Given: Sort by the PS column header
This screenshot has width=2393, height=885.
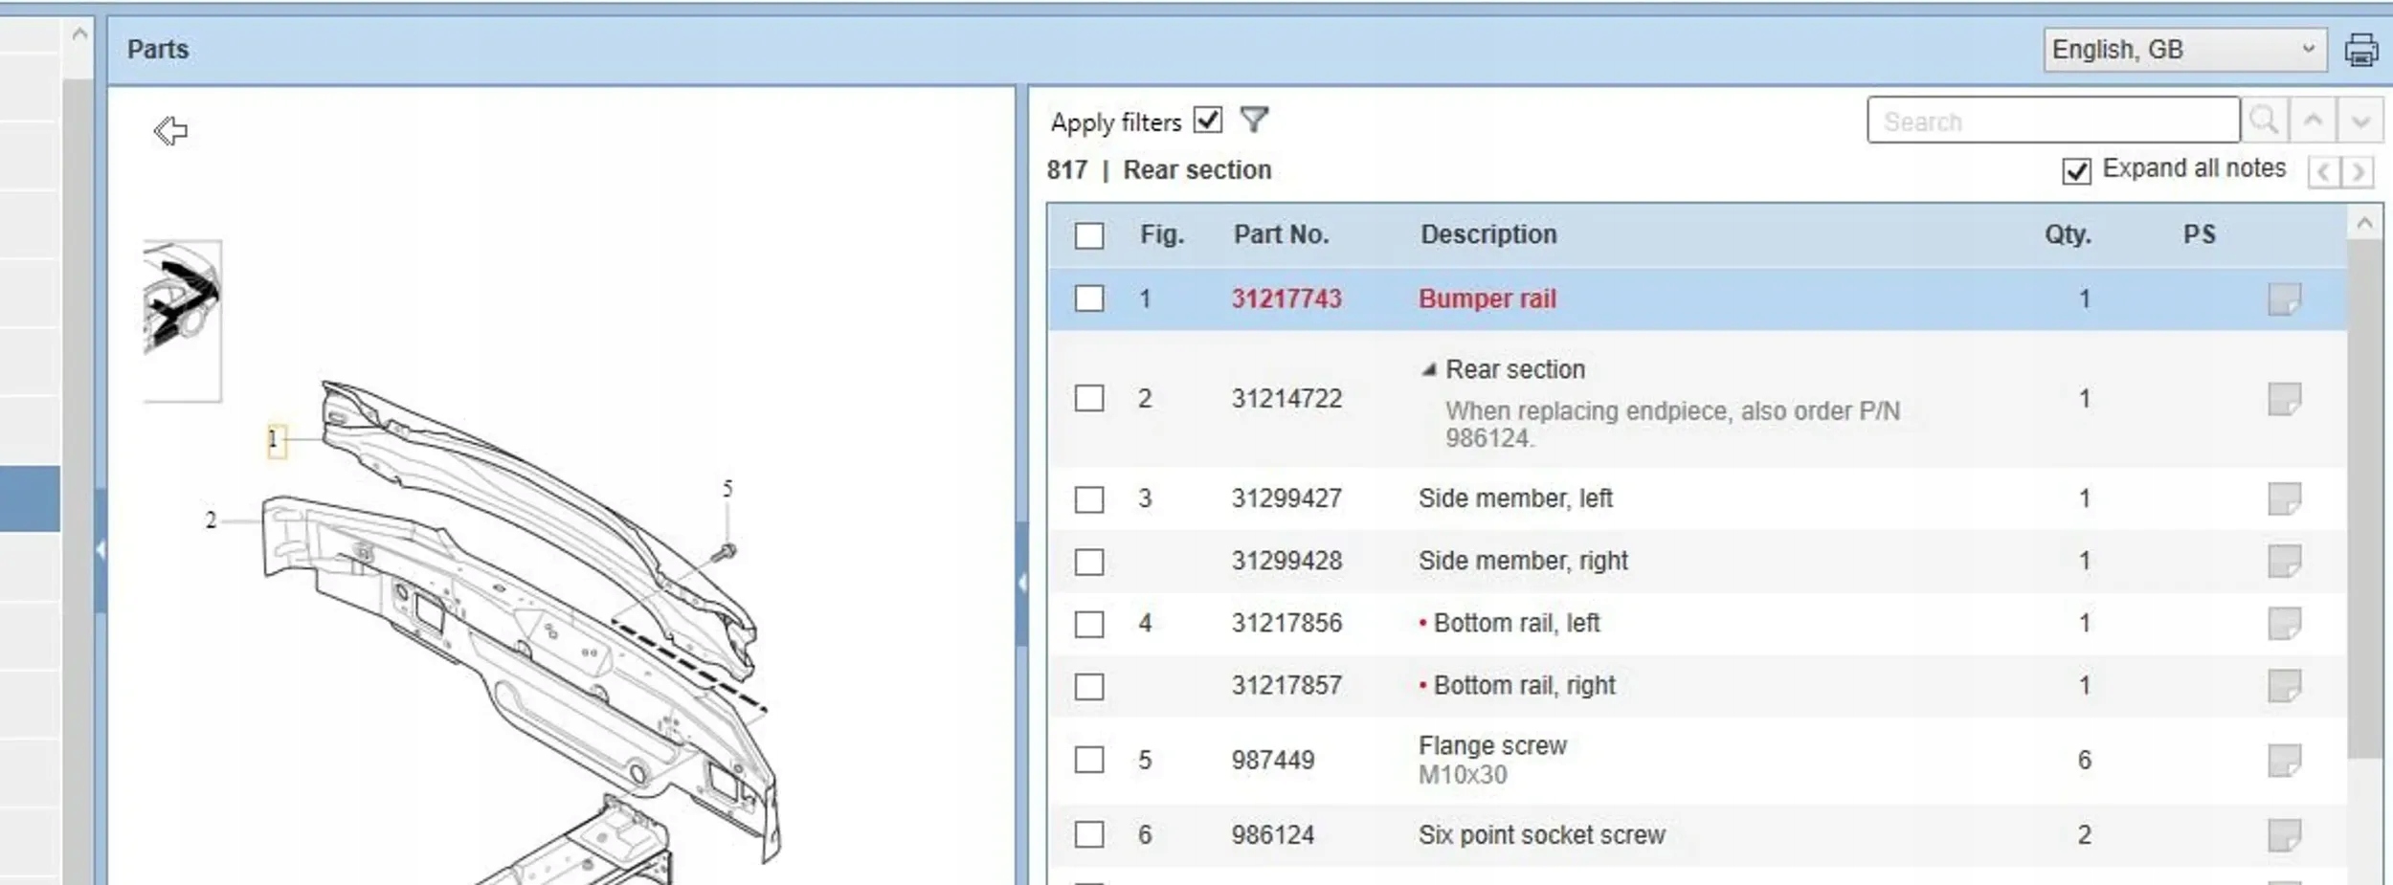Looking at the screenshot, I should coord(2199,234).
